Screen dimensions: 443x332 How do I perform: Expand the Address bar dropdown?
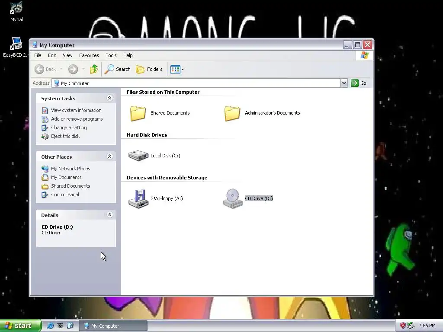click(344, 83)
